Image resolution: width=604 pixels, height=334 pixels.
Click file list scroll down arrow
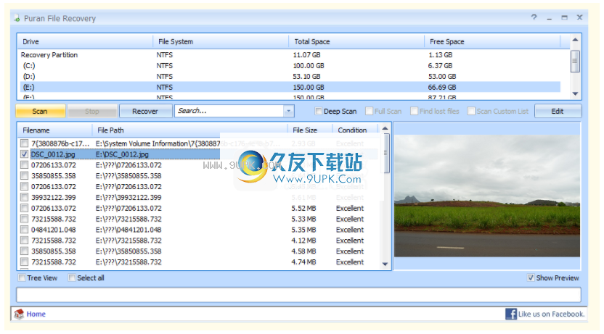click(x=385, y=264)
